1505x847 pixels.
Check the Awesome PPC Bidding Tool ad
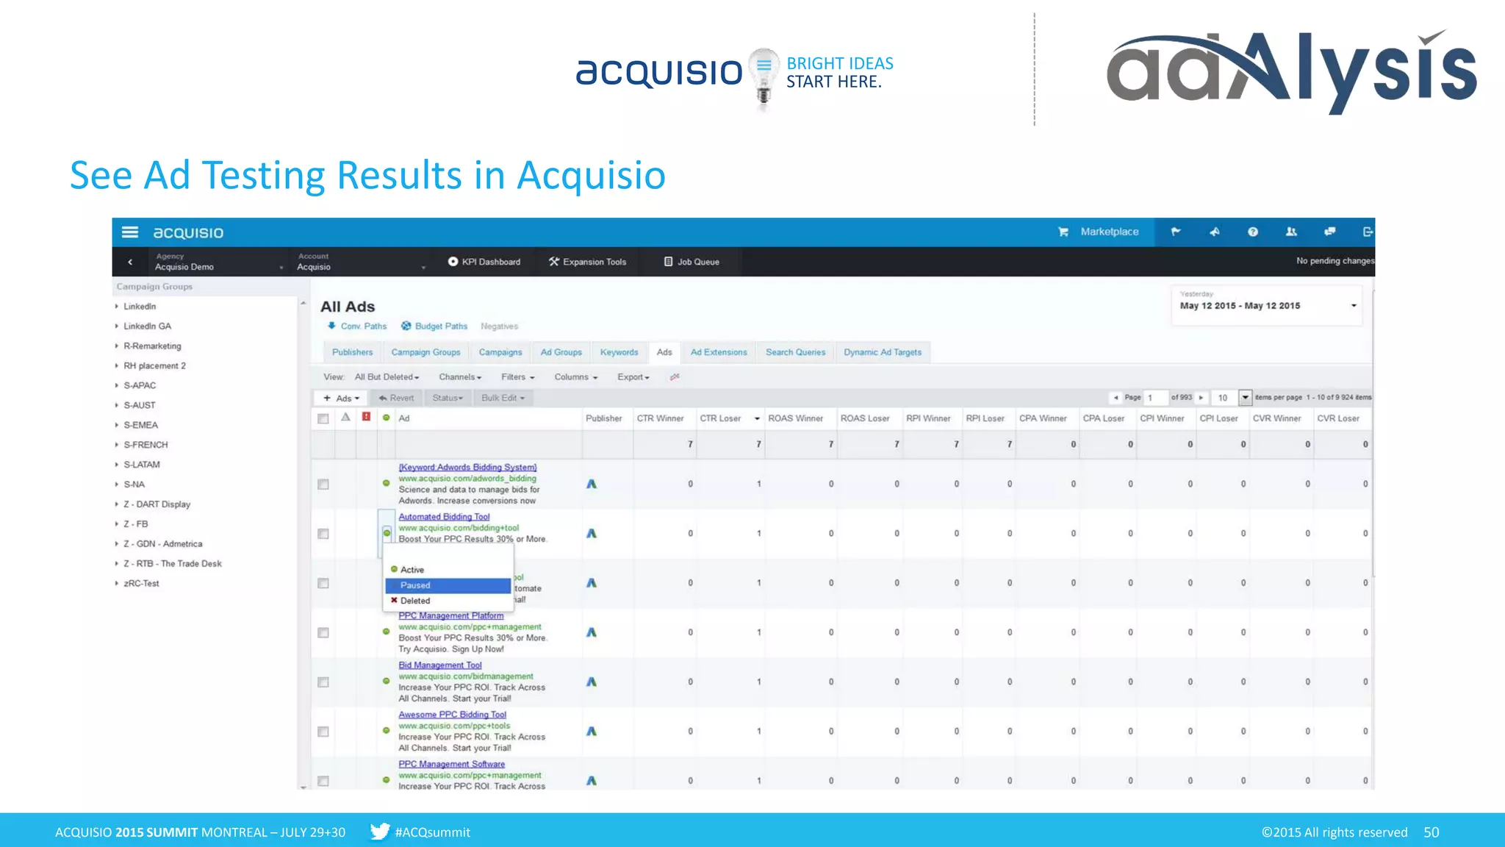(x=323, y=732)
